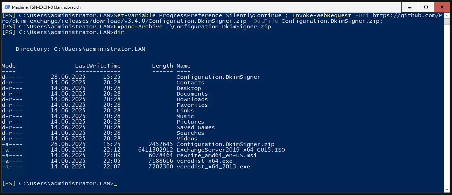Click the Downloads directory name
This screenshot has height=195, width=452.
click(x=192, y=99)
